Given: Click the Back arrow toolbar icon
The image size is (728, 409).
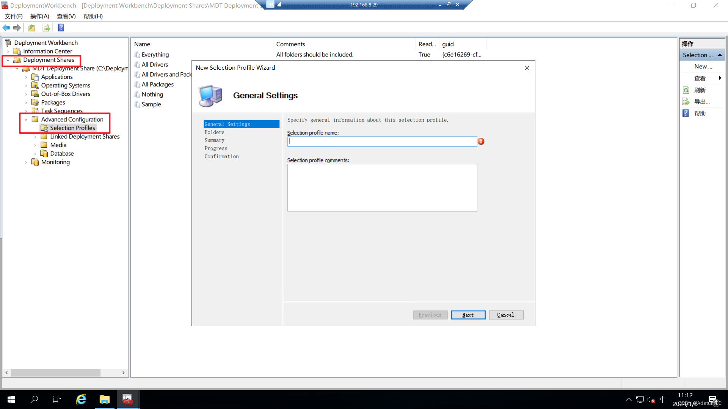Looking at the screenshot, I should click(6, 28).
